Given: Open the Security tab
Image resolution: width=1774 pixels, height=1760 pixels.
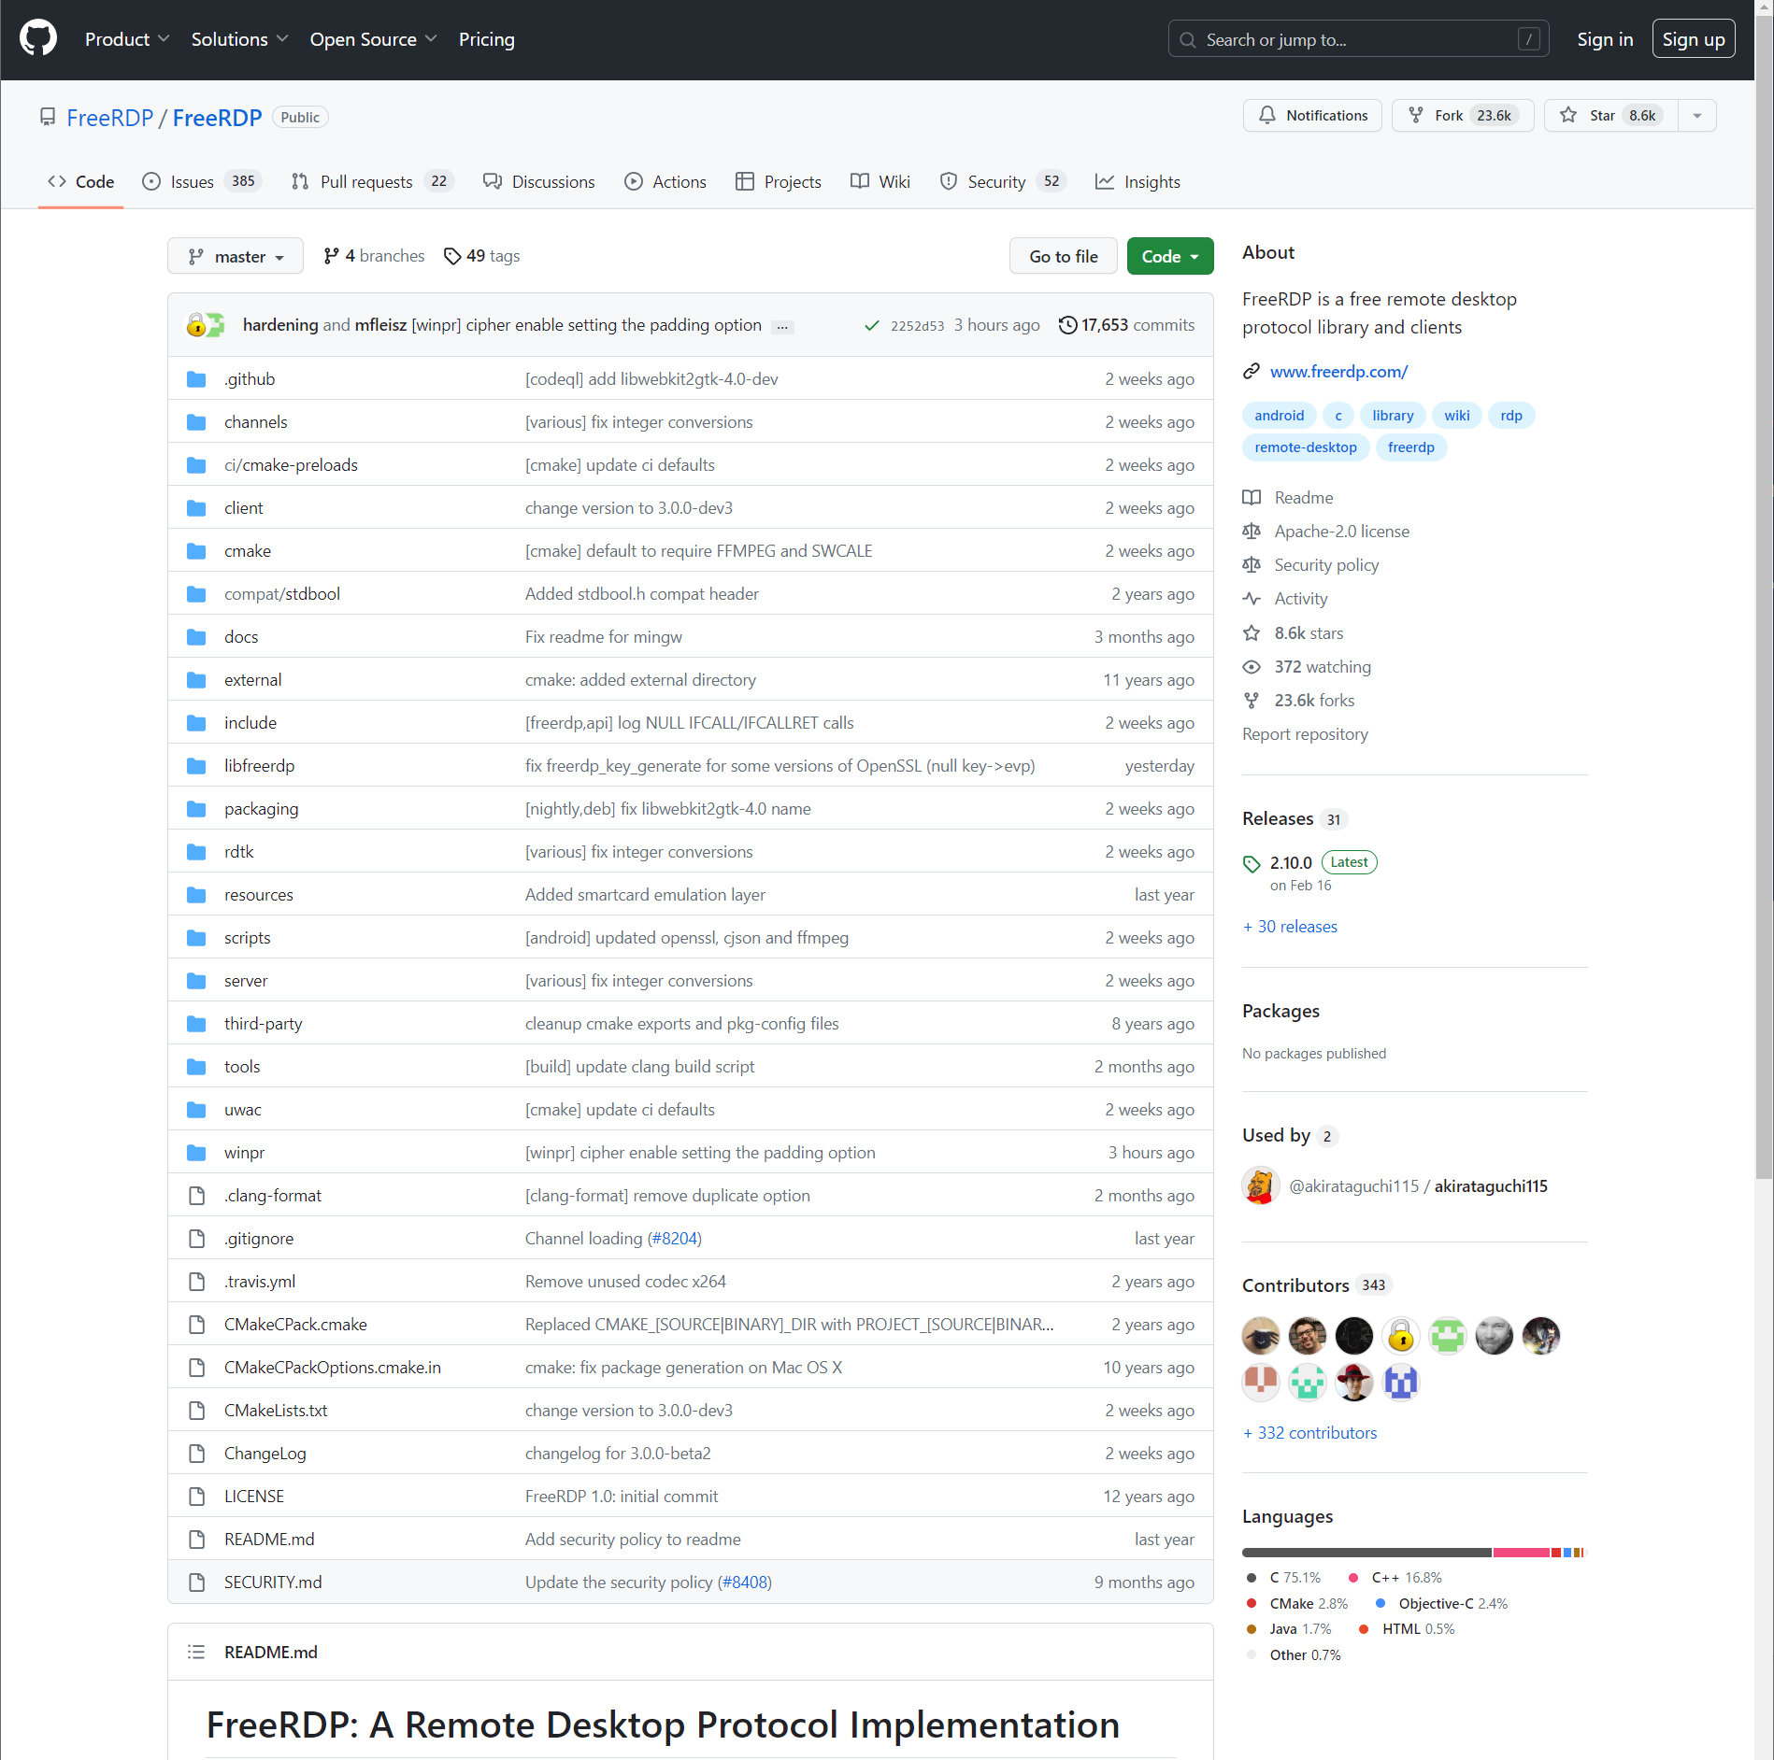Looking at the screenshot, I should tap(1002, 181).
